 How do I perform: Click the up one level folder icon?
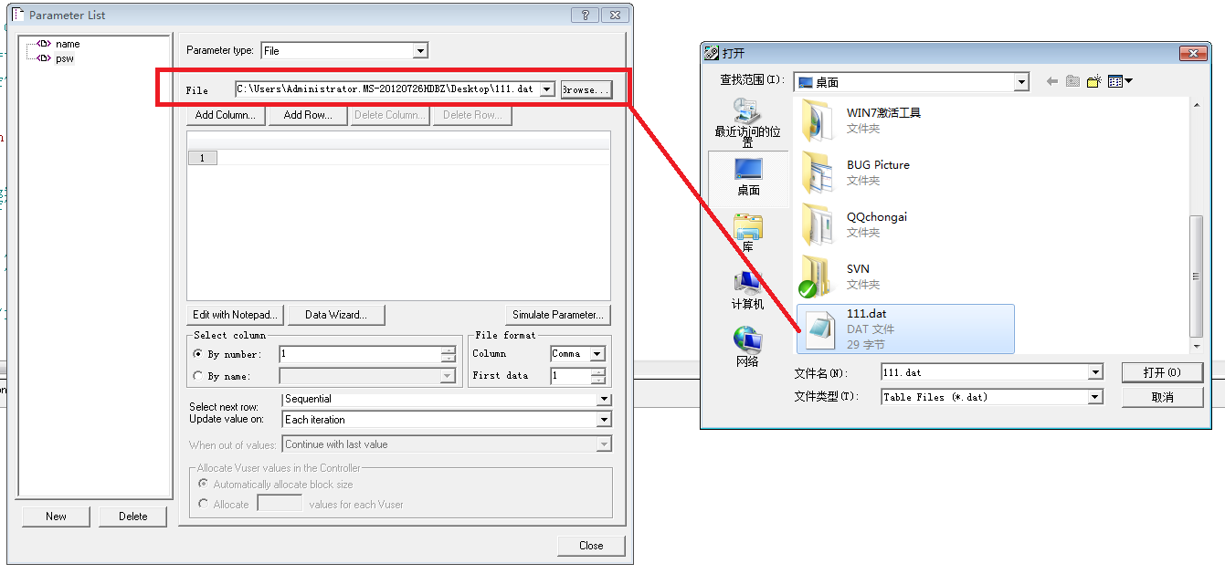click(x=1072, y=82)
